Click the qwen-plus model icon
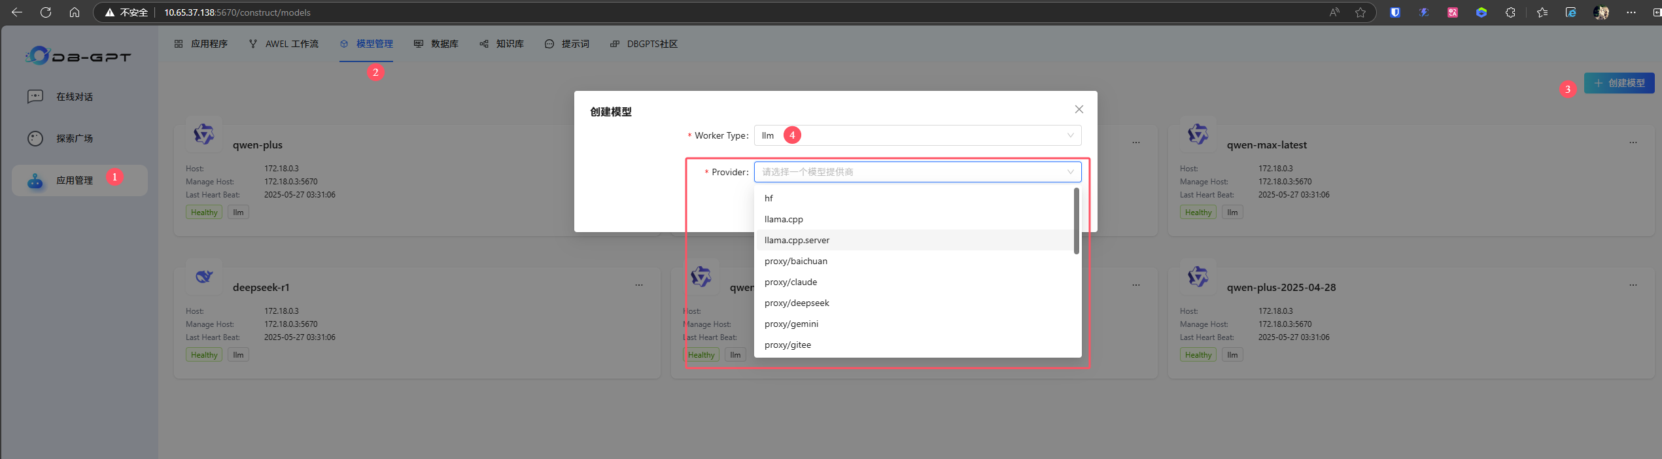Image resolution: width=1662 pixels, height=459 pixels. pyautogui.click(x=204, y=134)
